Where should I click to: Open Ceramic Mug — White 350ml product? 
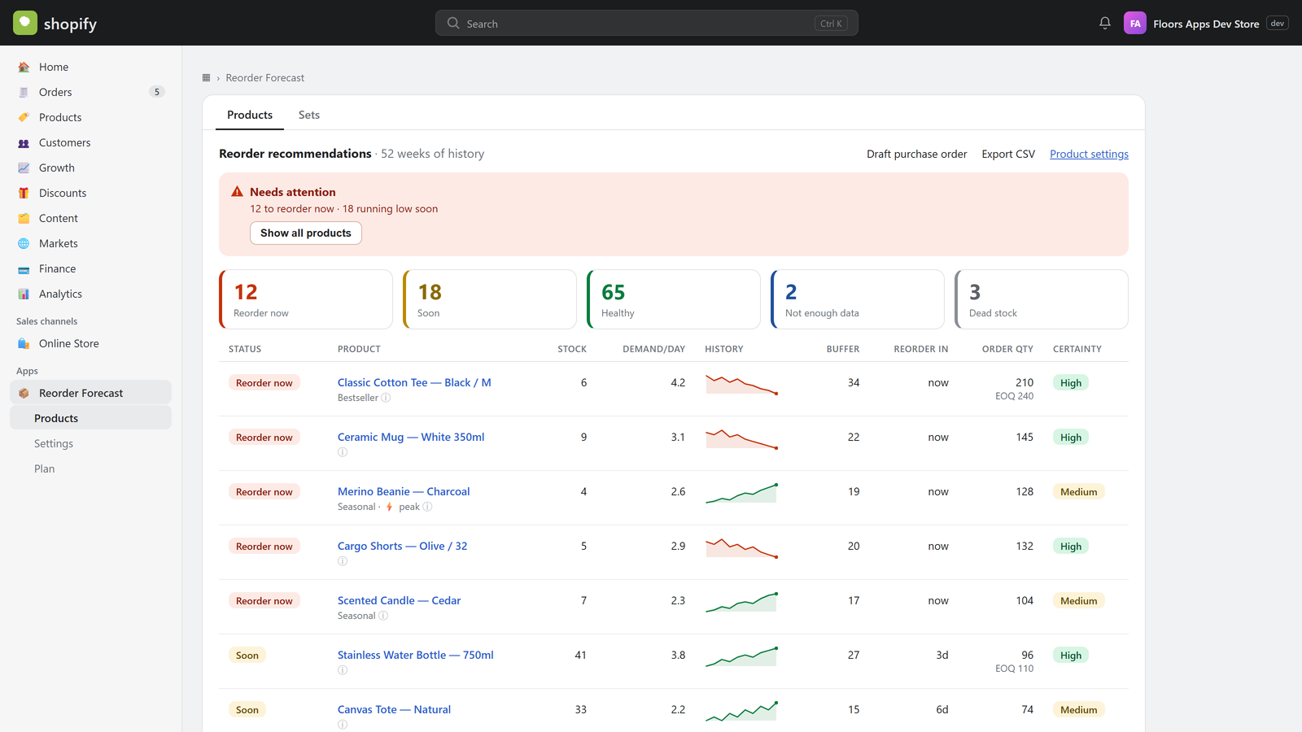coord(411,437)
